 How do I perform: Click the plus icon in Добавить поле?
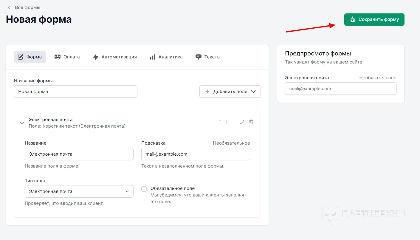click(x=207, y=92)
